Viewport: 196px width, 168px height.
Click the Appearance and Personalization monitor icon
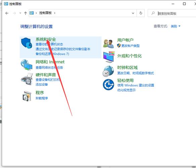click(x=109, y=57)
